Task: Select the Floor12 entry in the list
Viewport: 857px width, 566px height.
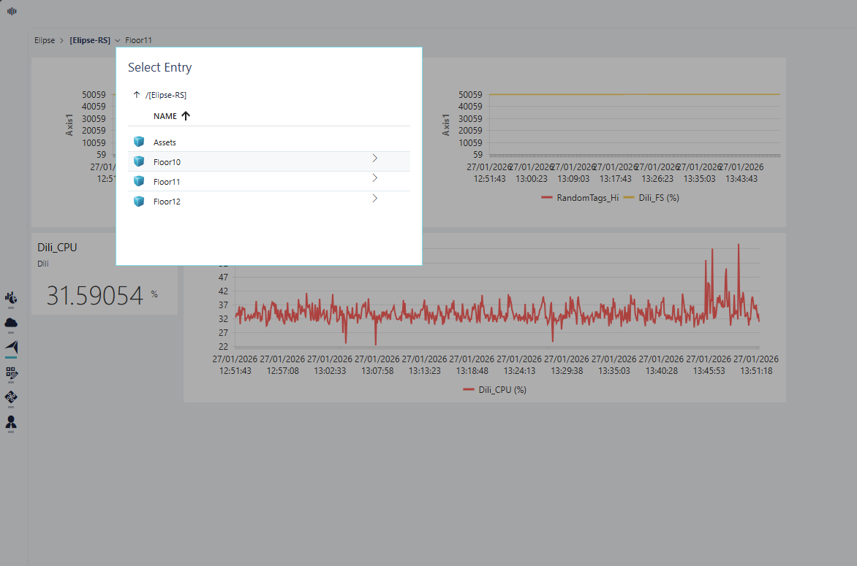Action: (167, 202)
